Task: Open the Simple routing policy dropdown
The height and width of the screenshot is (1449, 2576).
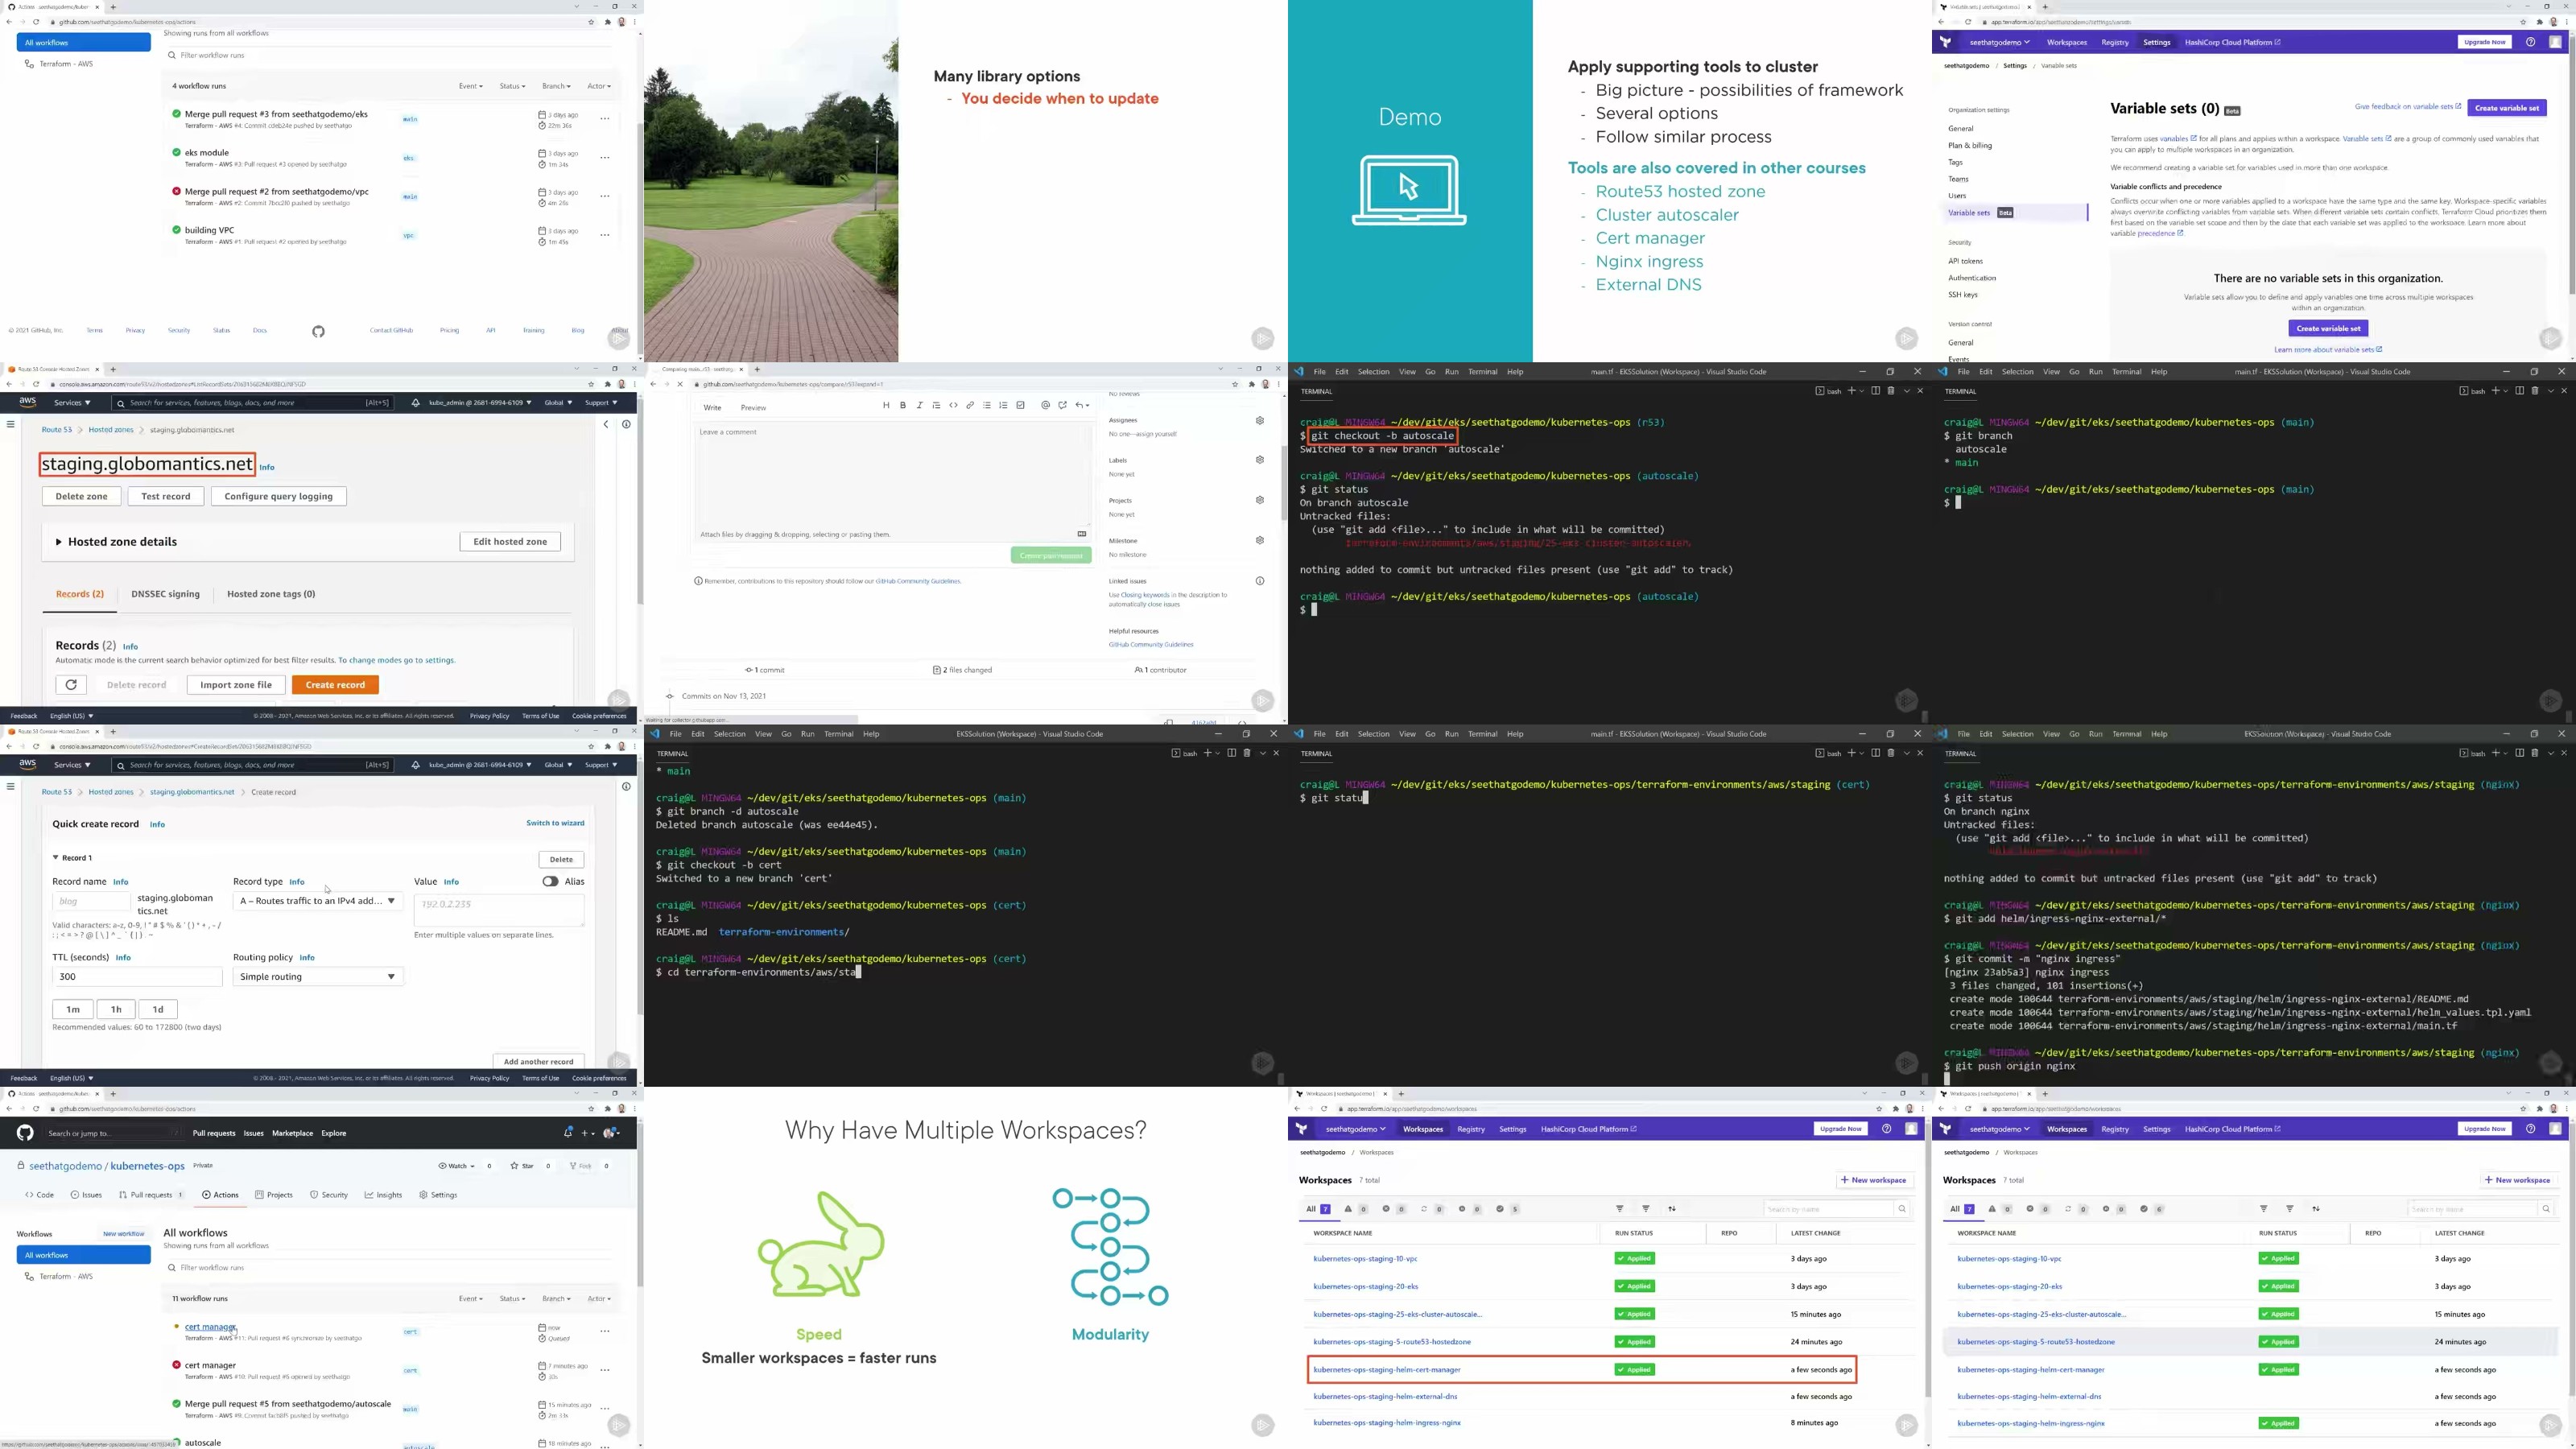Action: pos(317,977)
